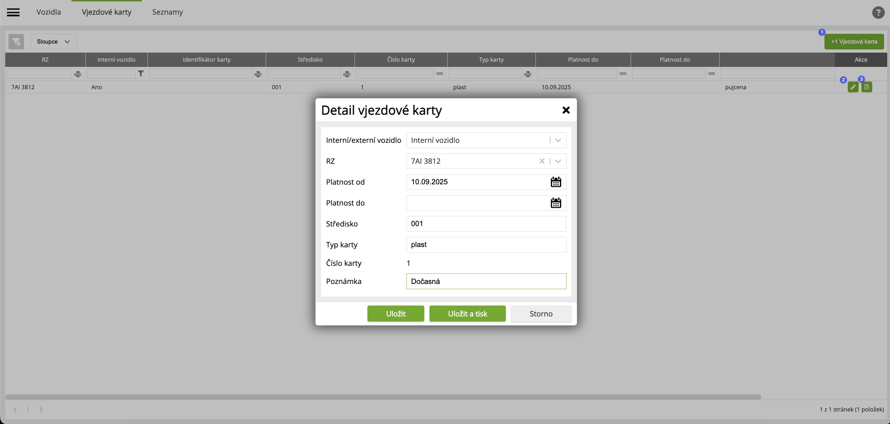890x424 pixels.
Task: Clear selected RZ value 7AI 3812
Action: (542, 161)
